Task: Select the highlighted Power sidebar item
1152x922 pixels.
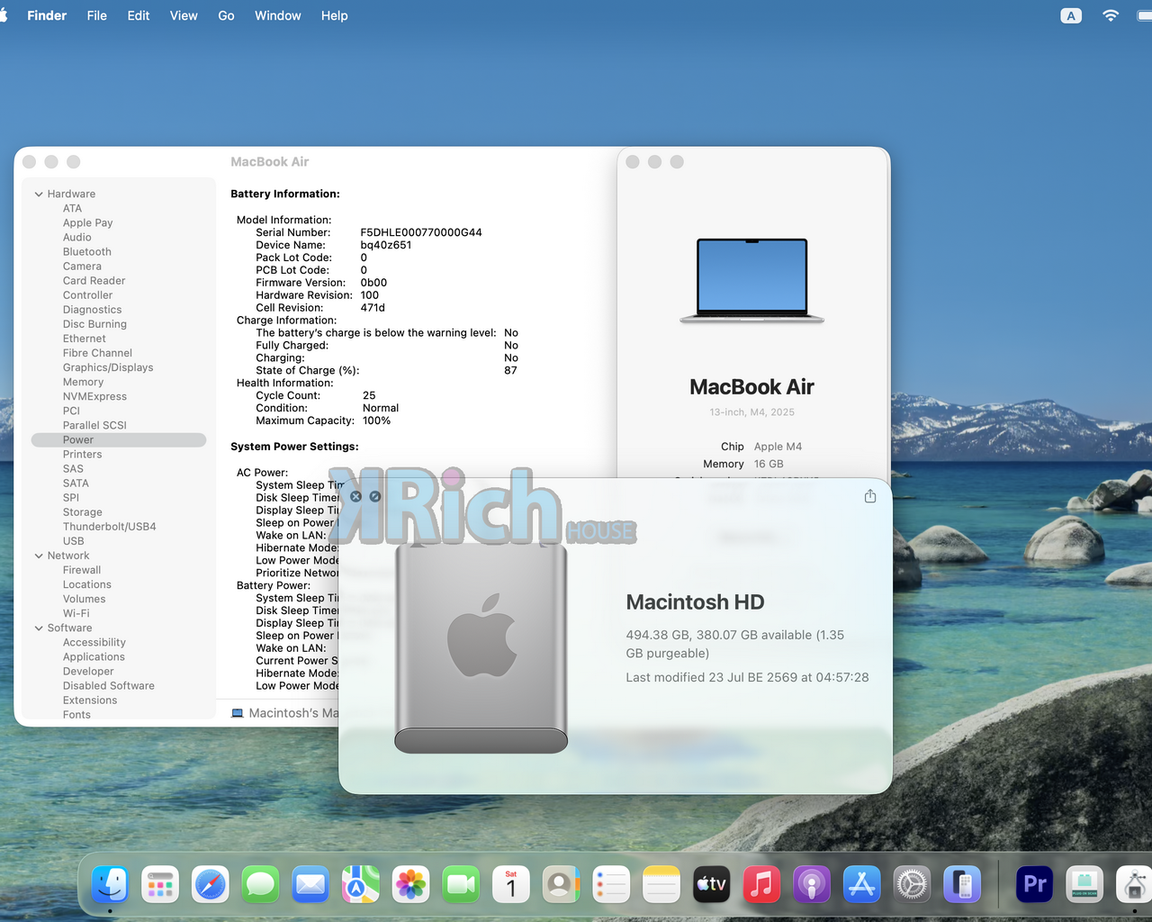Action: [119, 440]
